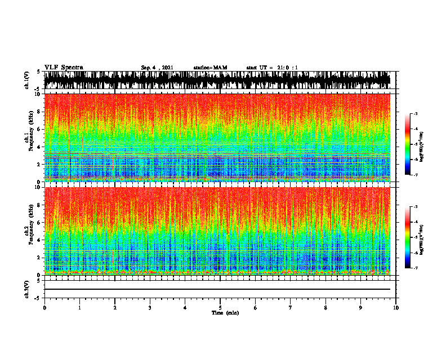
Task: Click the time axis tick label "3"
Action: coord(150,308)
